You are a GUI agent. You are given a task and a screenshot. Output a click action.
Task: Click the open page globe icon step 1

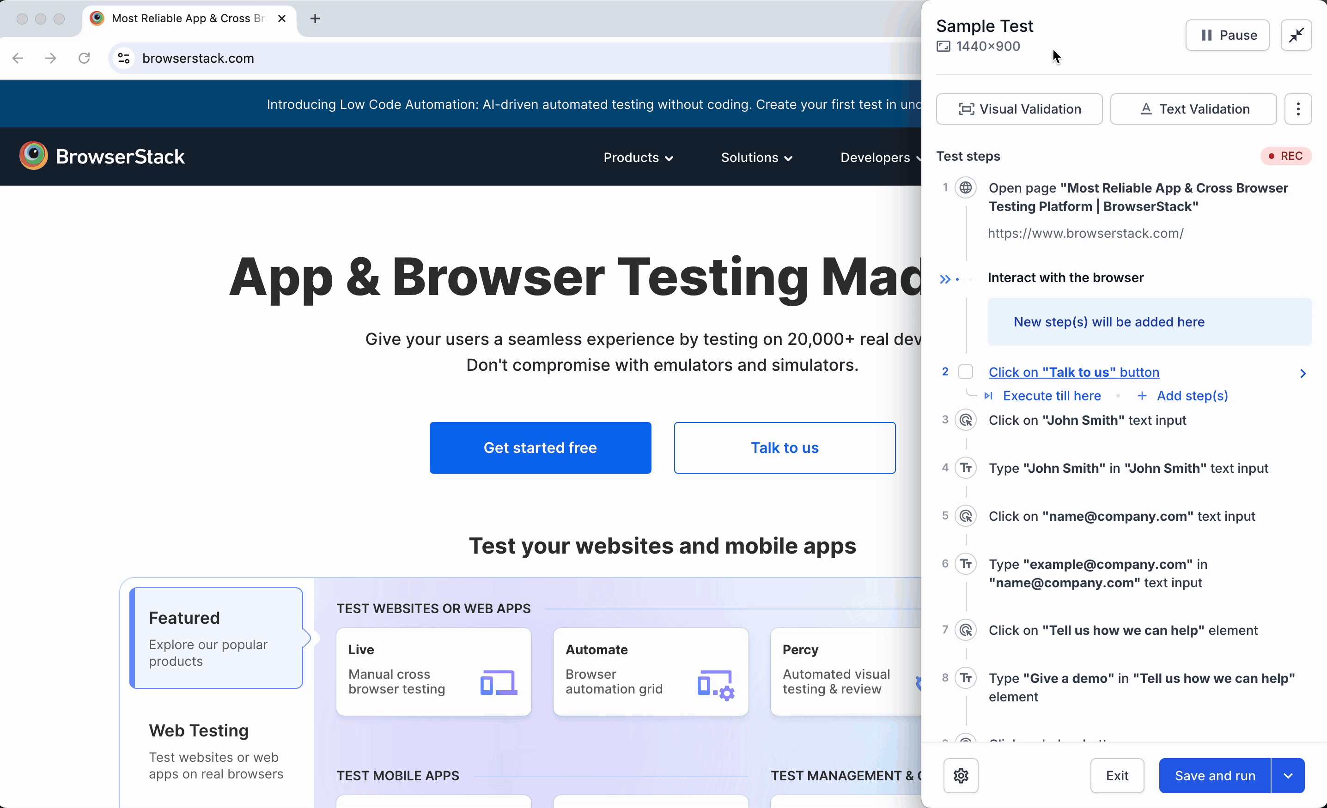coord(965,187)
